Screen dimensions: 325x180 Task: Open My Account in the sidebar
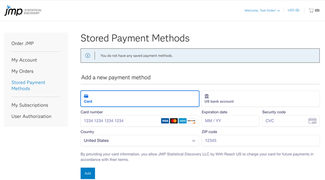click(24, 60)
